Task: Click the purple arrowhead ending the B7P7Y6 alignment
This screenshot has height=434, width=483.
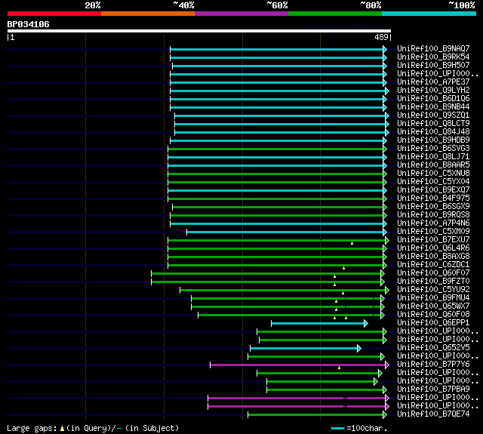Action: click(x=387, y=365)
